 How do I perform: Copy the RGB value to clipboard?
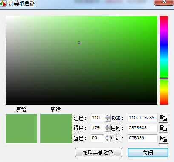(x=163, y=118)
